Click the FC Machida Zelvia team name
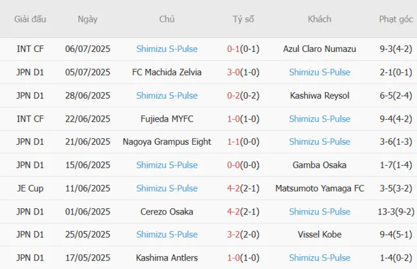The height and width of the screenshot is (269, 417). pyautogui.click(x=167, y=72)
